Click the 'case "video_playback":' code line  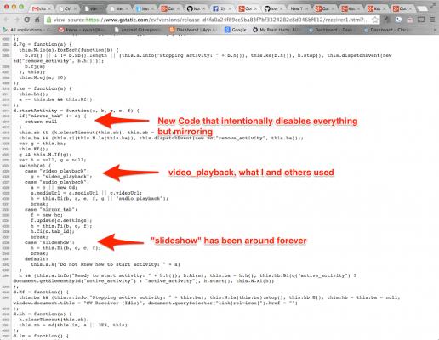coord(57,171)
